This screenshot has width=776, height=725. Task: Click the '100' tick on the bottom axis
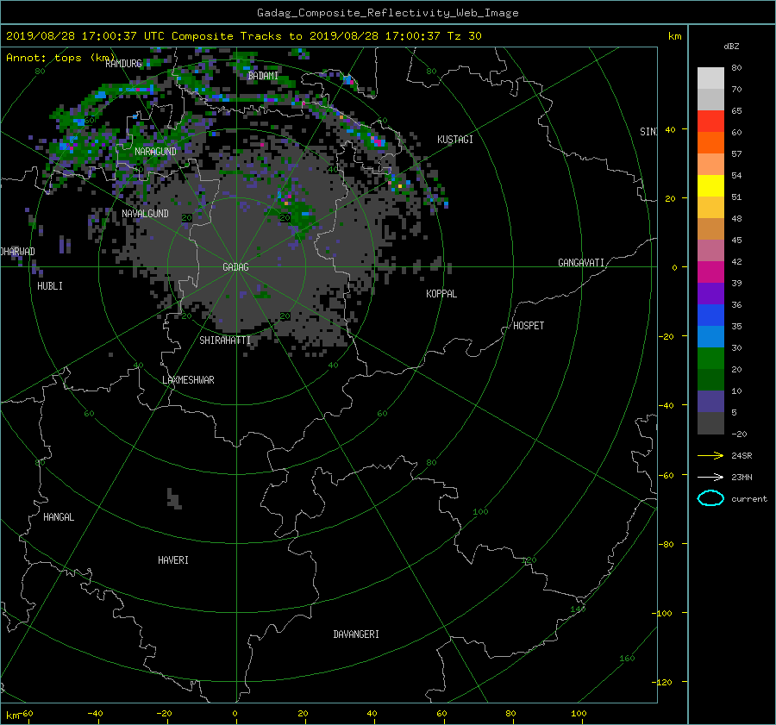coord(579,714)
